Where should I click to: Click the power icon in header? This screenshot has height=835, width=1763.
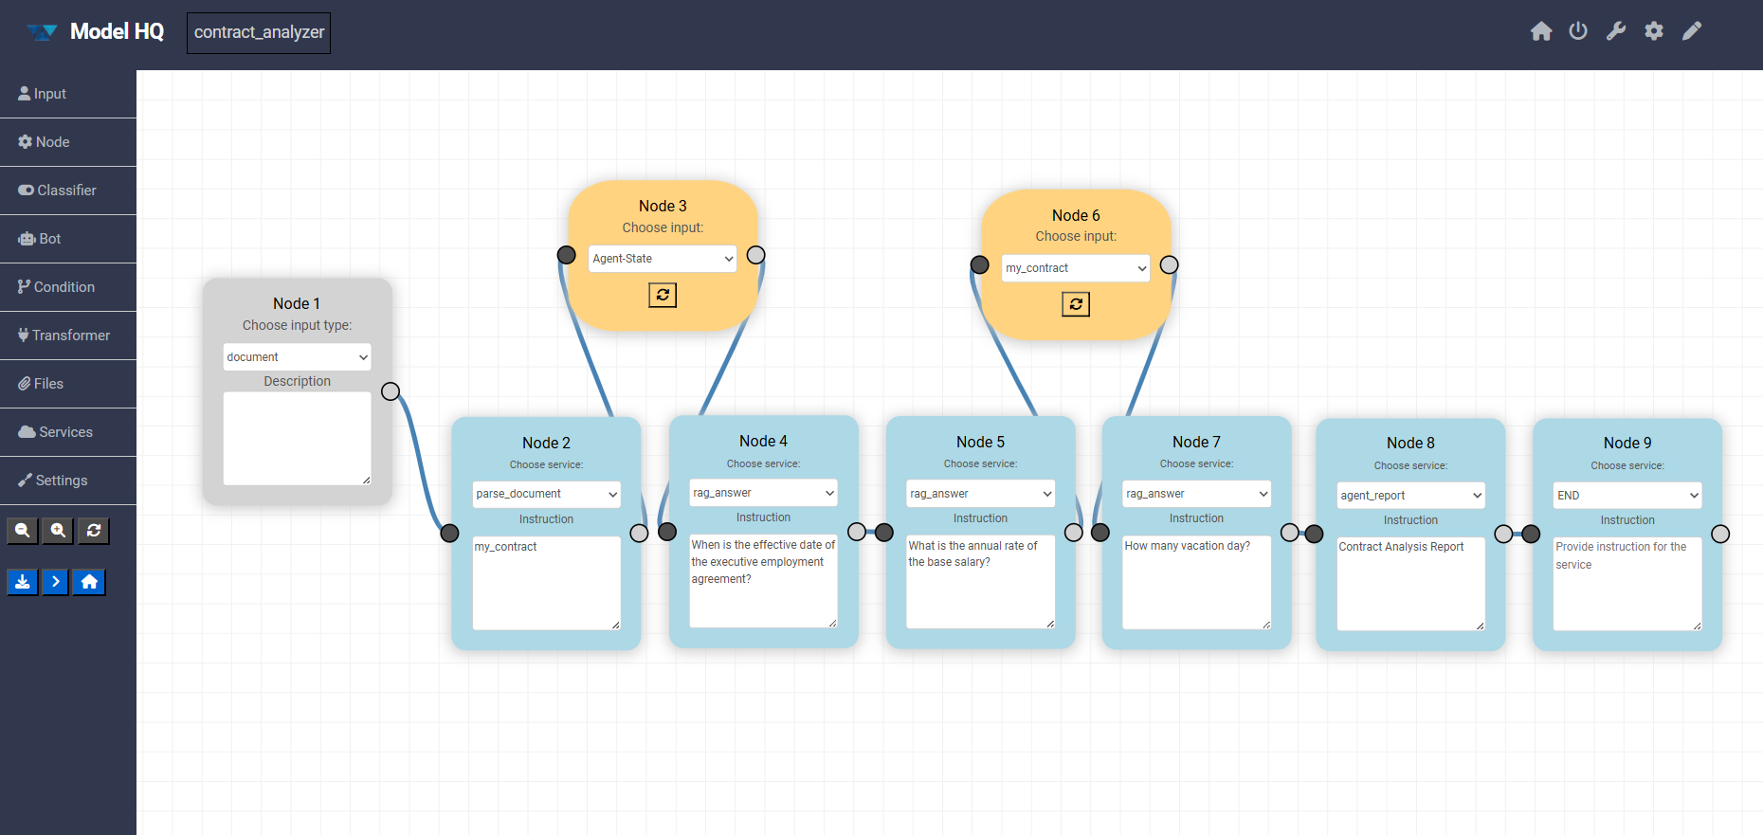[1578, 31]
